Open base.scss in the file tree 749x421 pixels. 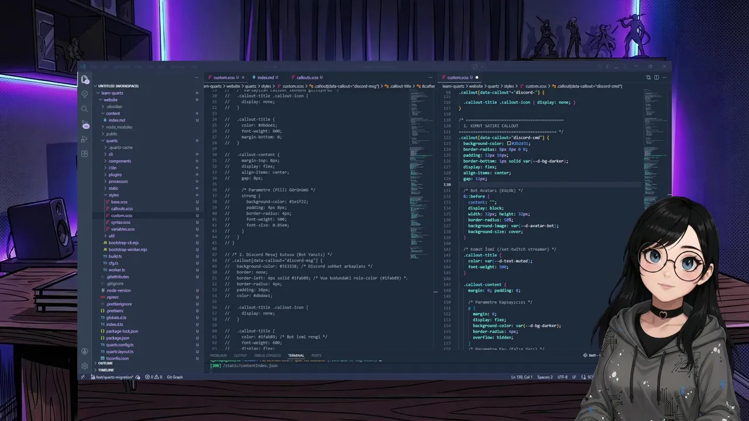[119, 202]
